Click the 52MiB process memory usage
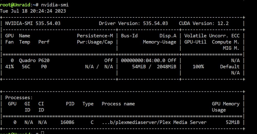The width and height of the screenshot is (257, 134). pyautogui.click(x=233, y=122)
